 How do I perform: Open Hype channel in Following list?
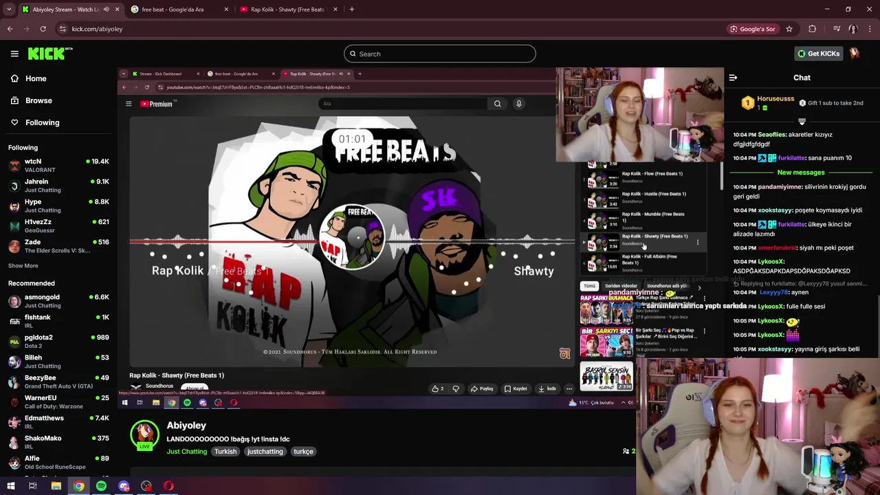(x=58, y=206)
